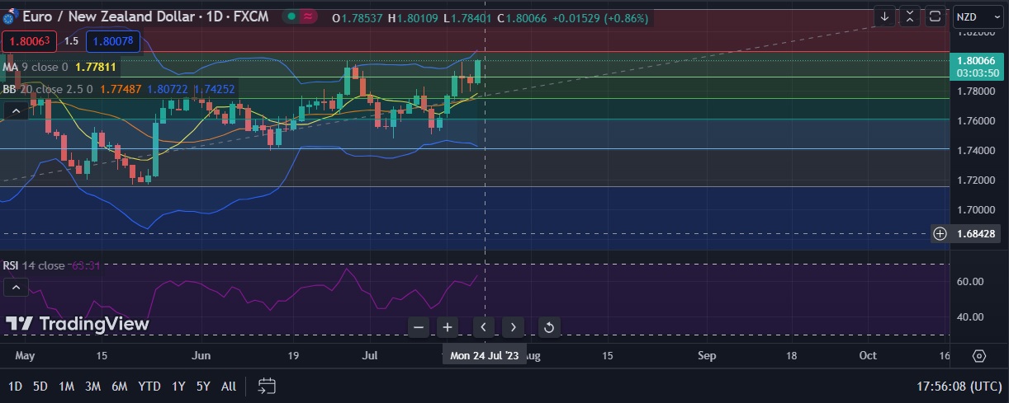Collapse the RSI pane with the chevron
This screenshot has height=403, width=1009.
point(14,288)
